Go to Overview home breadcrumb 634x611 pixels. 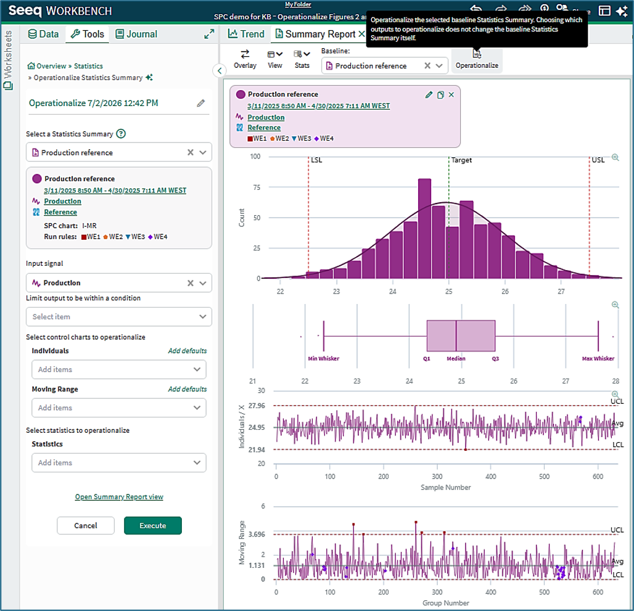[x=47, y=66]
